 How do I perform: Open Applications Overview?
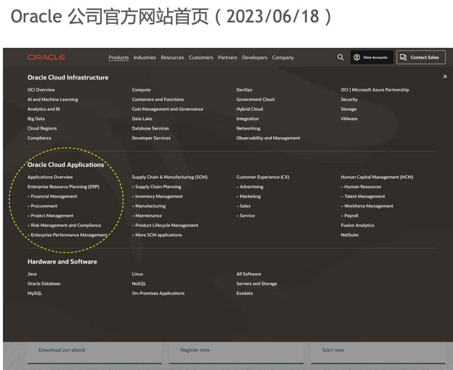(50, 177)
